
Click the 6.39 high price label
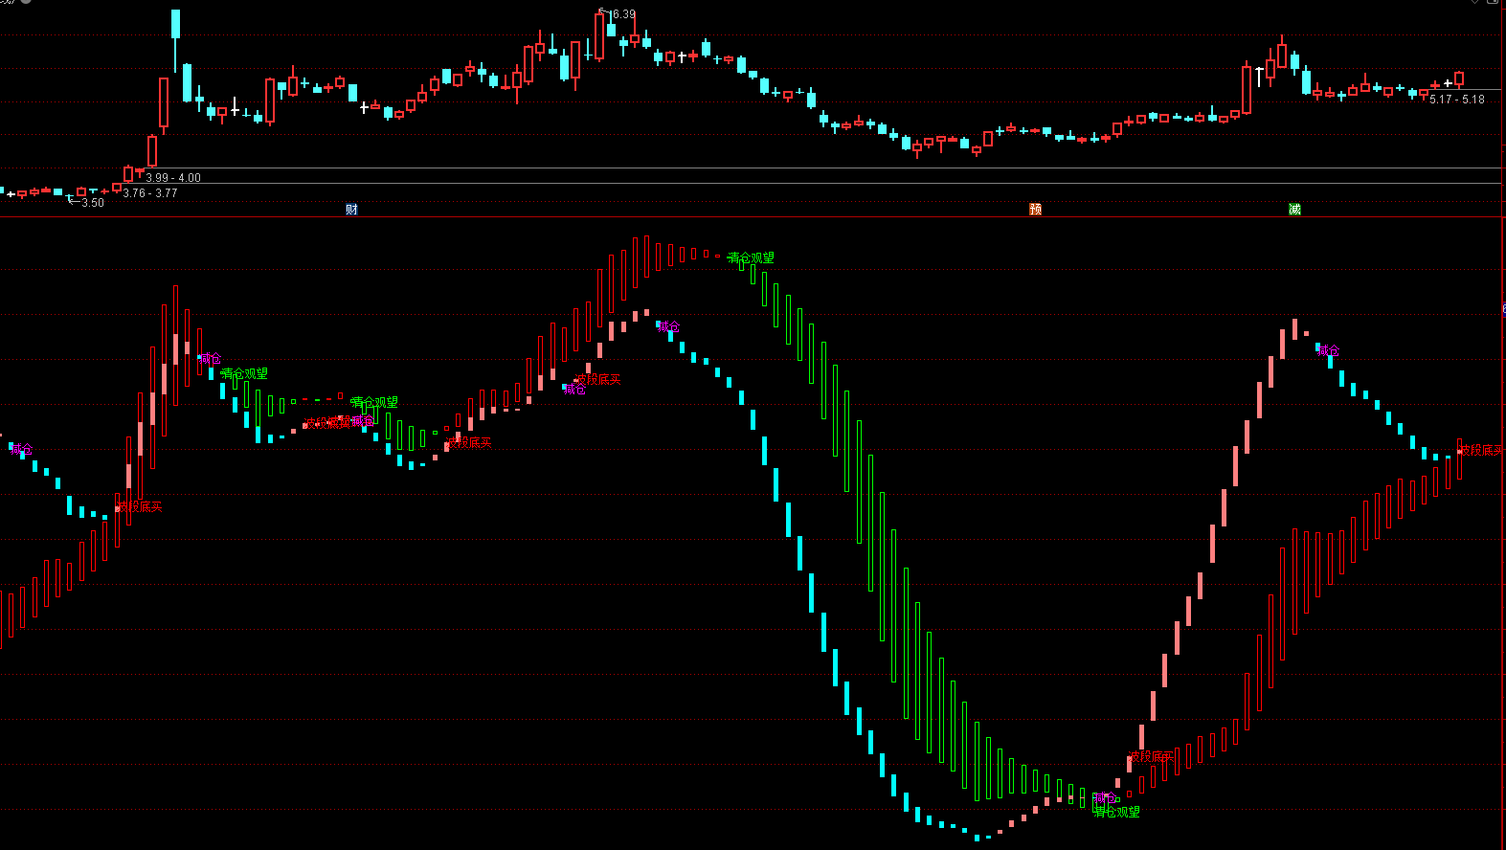(621, 14)
